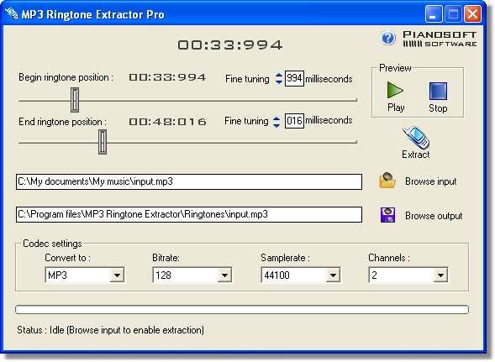Click the End ringtone position slider handle
495x362 pixels.
[103, 142]
